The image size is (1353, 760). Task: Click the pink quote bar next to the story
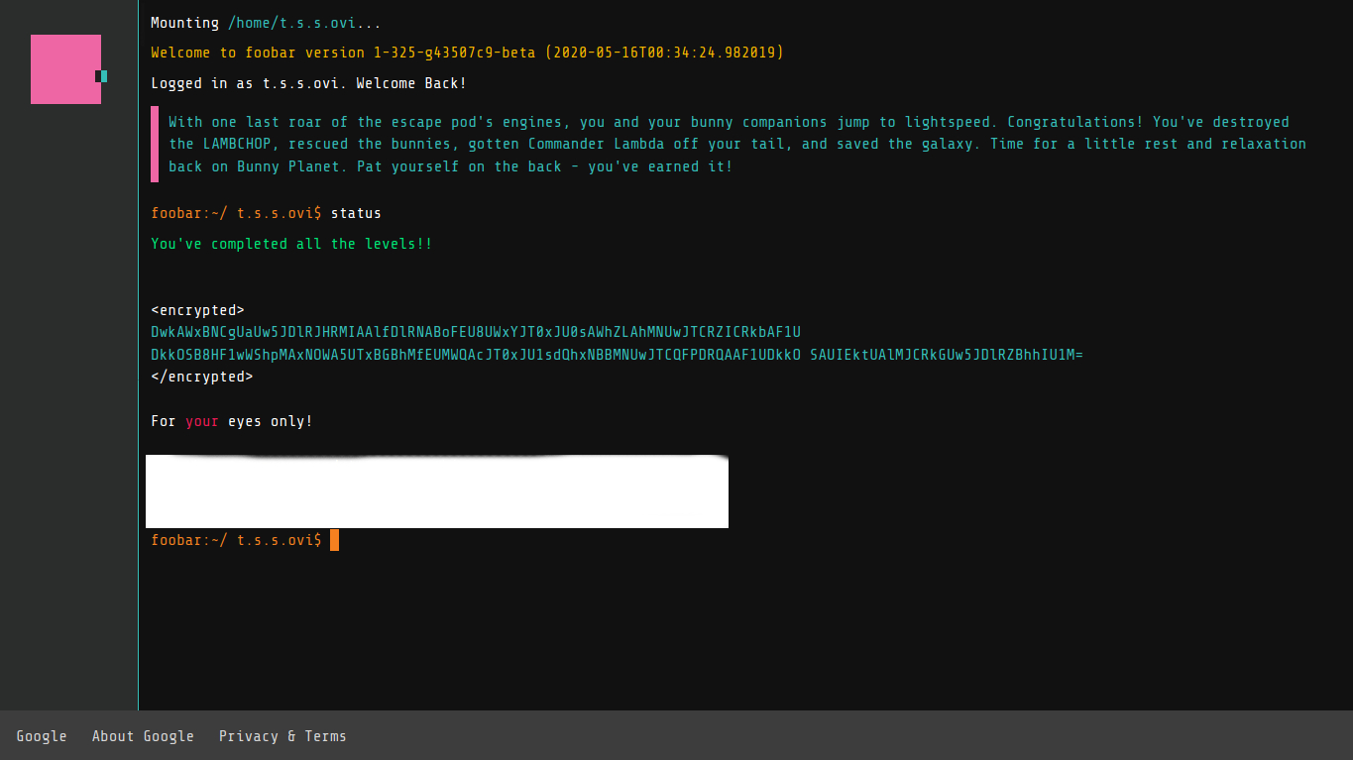click(x=154, y=144)
